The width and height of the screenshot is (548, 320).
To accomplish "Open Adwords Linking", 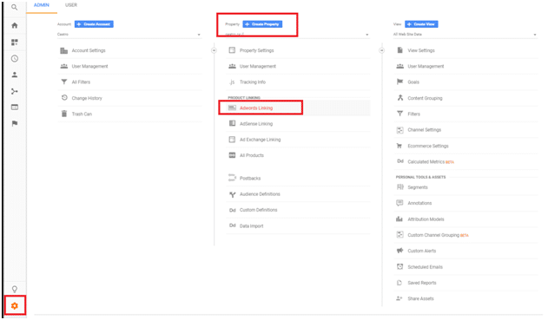I will point(298,108).
